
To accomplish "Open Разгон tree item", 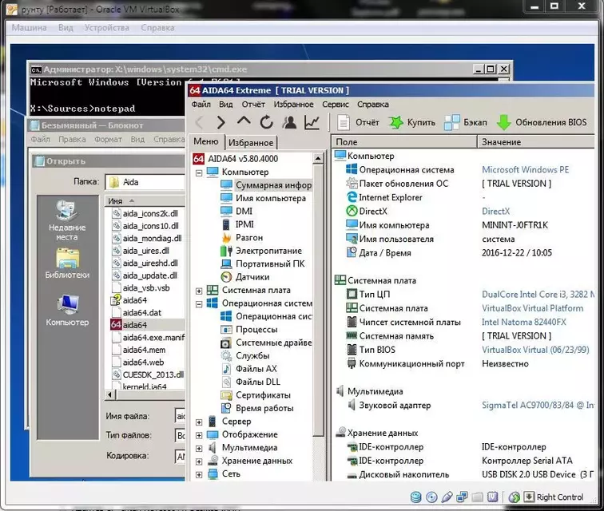I will (x=242, y=238).
